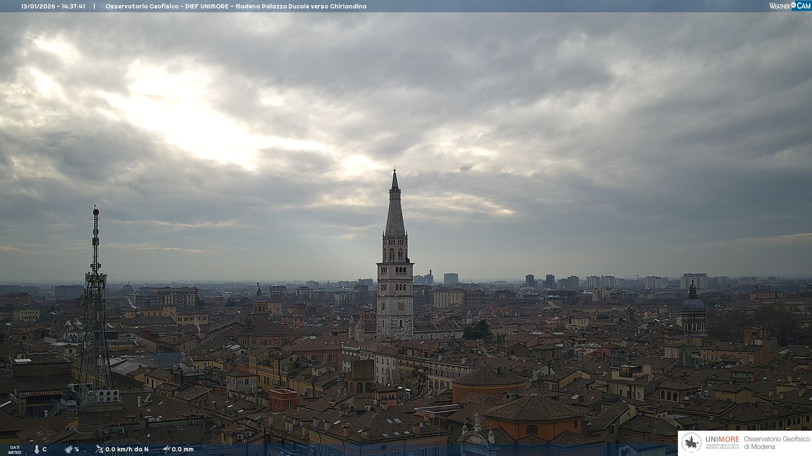812x456 pixels.
Task: Click Osservatorio Geofisico di Modena text
Action: click(x=776, y=442)
